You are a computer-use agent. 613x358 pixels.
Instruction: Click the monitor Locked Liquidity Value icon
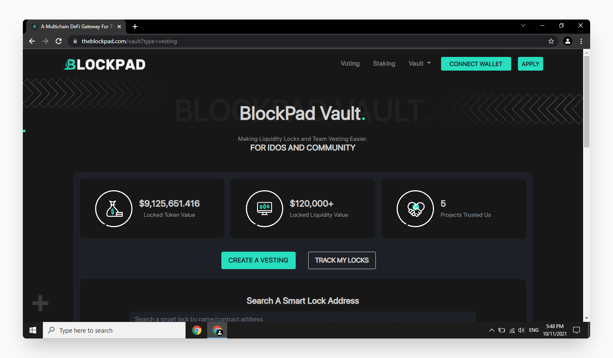(265, 208)
